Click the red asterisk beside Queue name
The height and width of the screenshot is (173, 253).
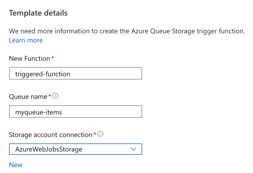[50, 96]
